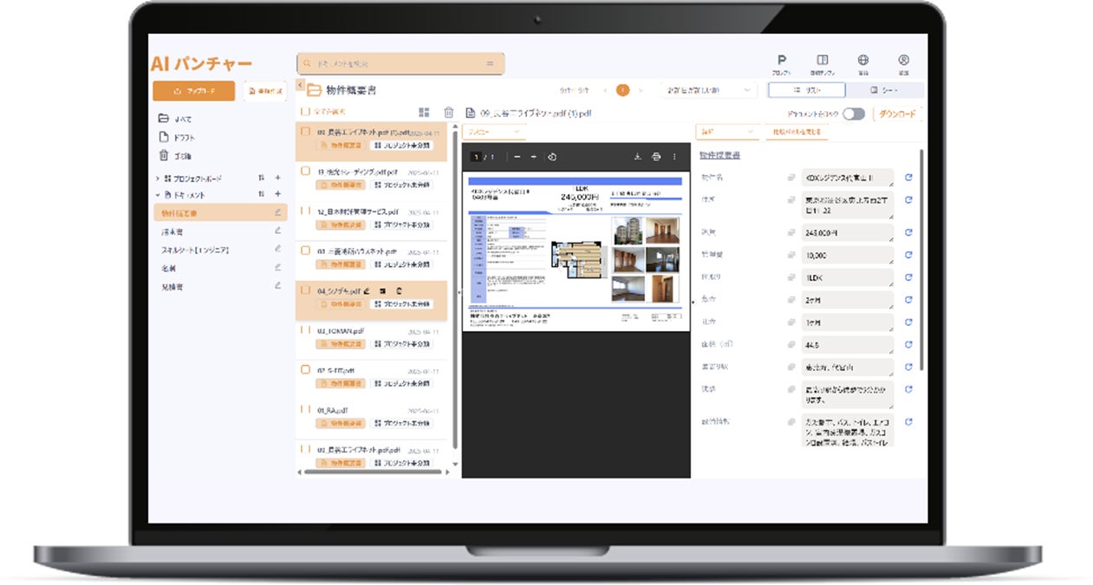Image resolution: width=1093 pixels, height=585 pixels.
Task: Open the globe language icon
Action: pos(863,60)
